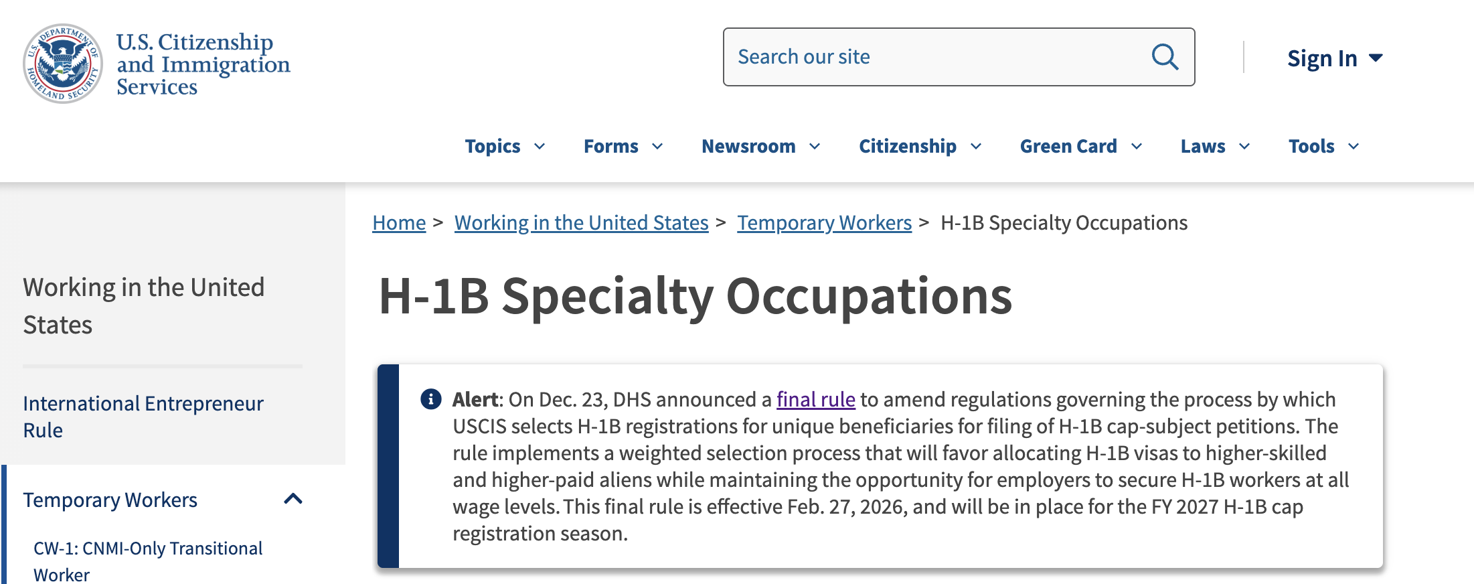Viewport: 1474px width, 584px height.
Task: Follow the Temporary Workers breadcrumb link
Action: tap(824, 222)
